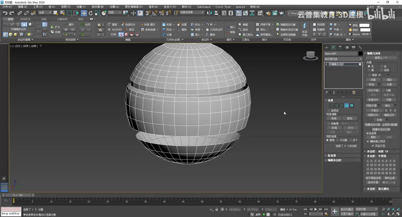Select the Move transform tool

point(84,13)
